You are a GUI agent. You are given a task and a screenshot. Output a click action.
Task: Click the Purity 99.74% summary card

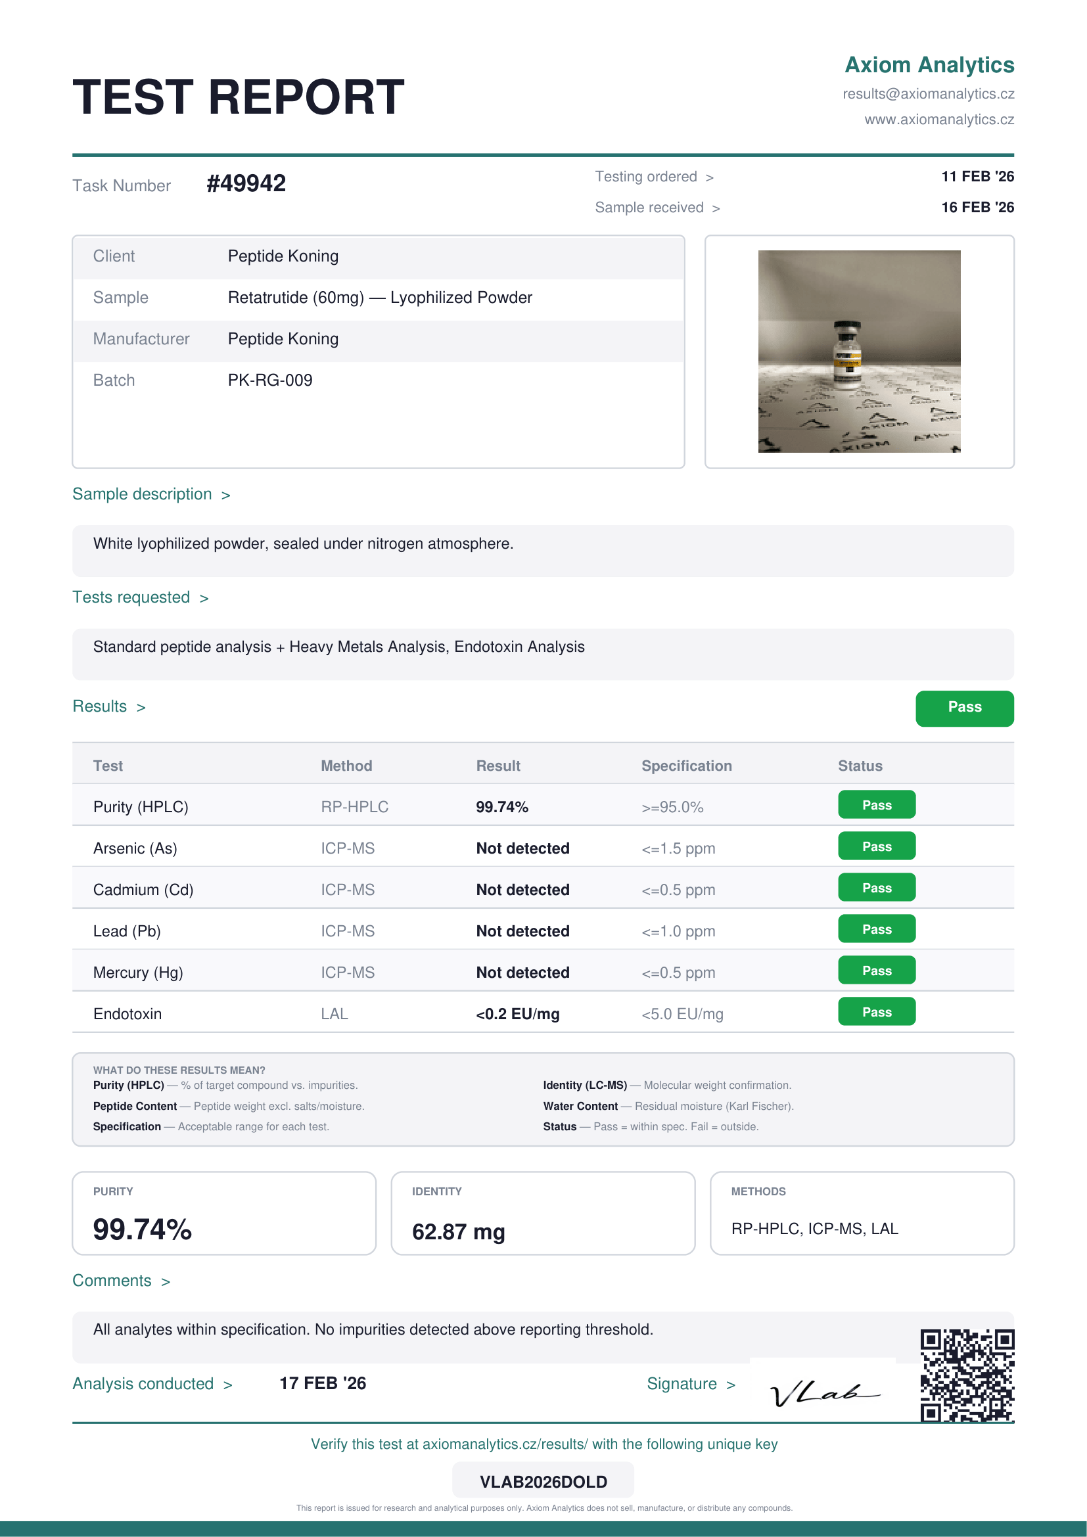pyautogui.click(x=223, y=1213)
